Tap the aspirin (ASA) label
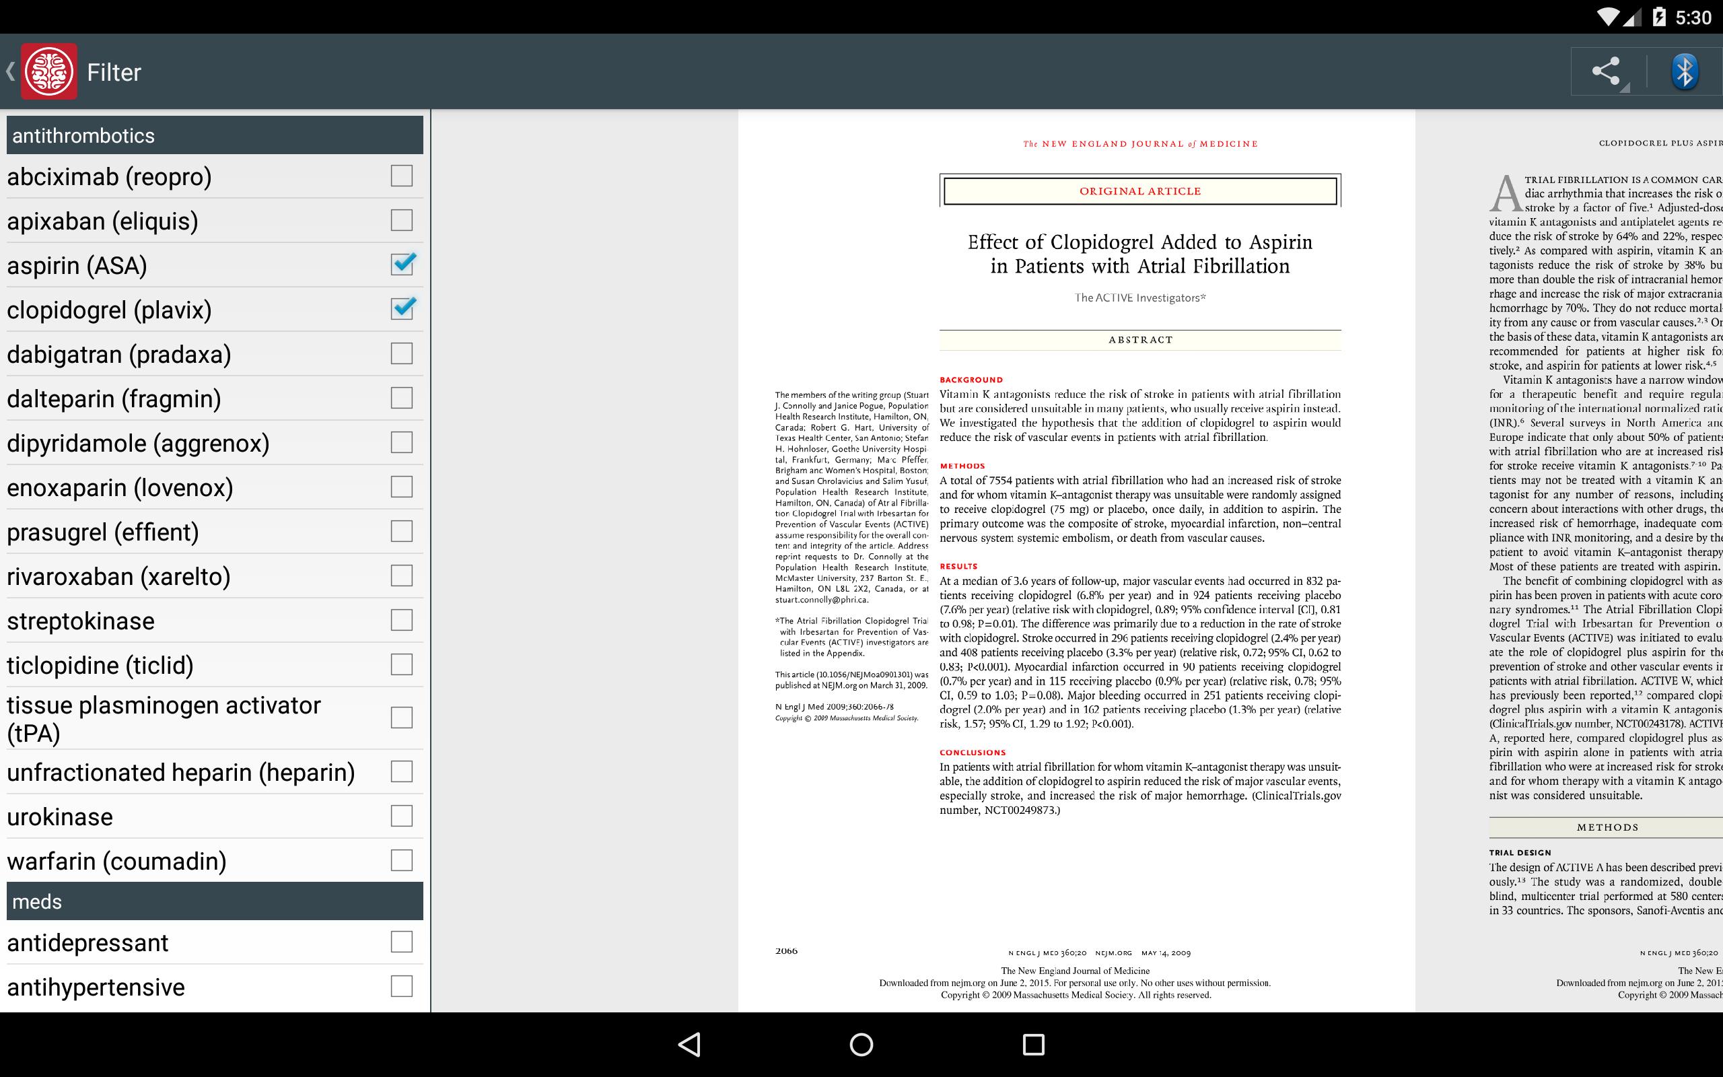Viewport: 1723px width, 1077px height. tap(77, 266)
